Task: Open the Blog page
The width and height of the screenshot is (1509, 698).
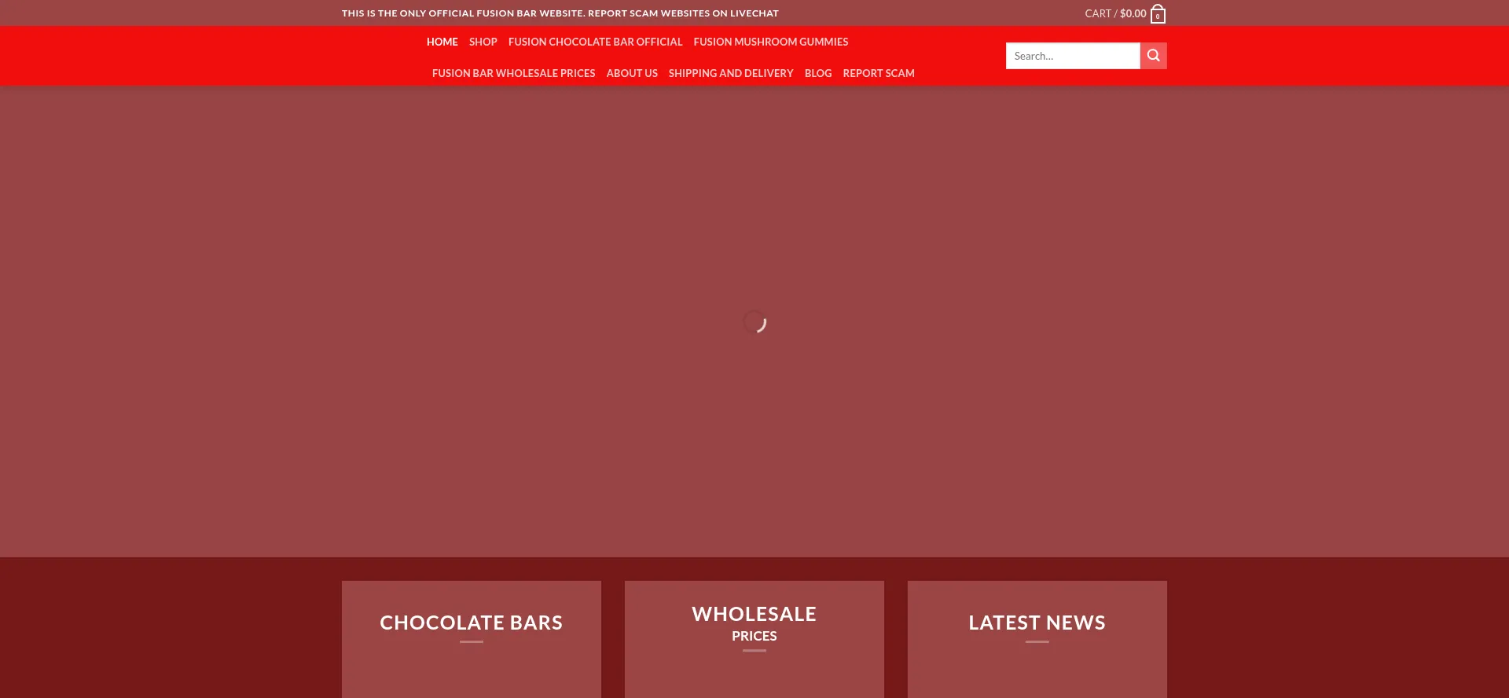Action: coord(818,73)
